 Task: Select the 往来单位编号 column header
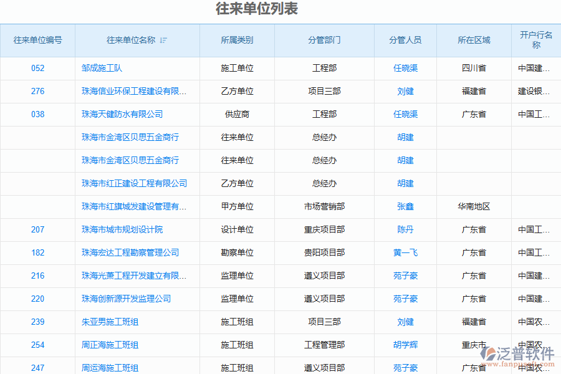click(37, 40)
